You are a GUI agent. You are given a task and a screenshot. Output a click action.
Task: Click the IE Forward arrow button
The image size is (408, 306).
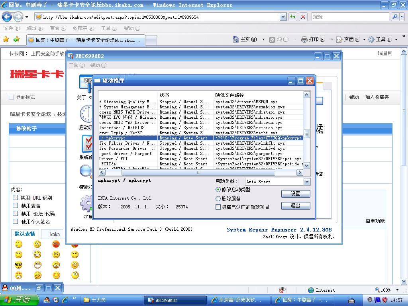pos(18,17)
